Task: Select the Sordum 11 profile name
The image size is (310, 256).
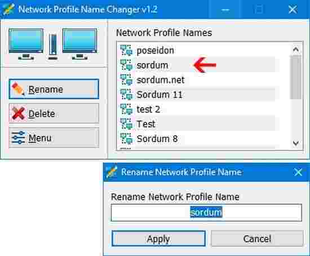Action: click(x=160, y=95)
